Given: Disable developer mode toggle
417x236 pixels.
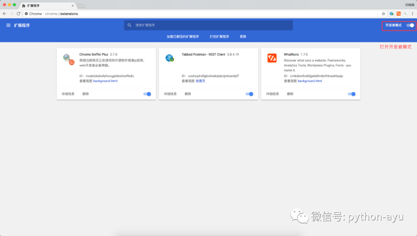Looking at the screenshot, I should pyautogui.click(x=410, y=25).
